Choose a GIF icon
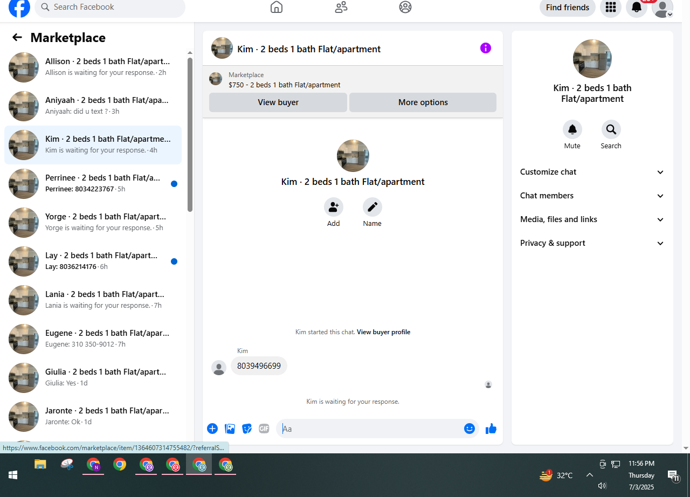The image size is (690, 497). click(x=264, y=429)
